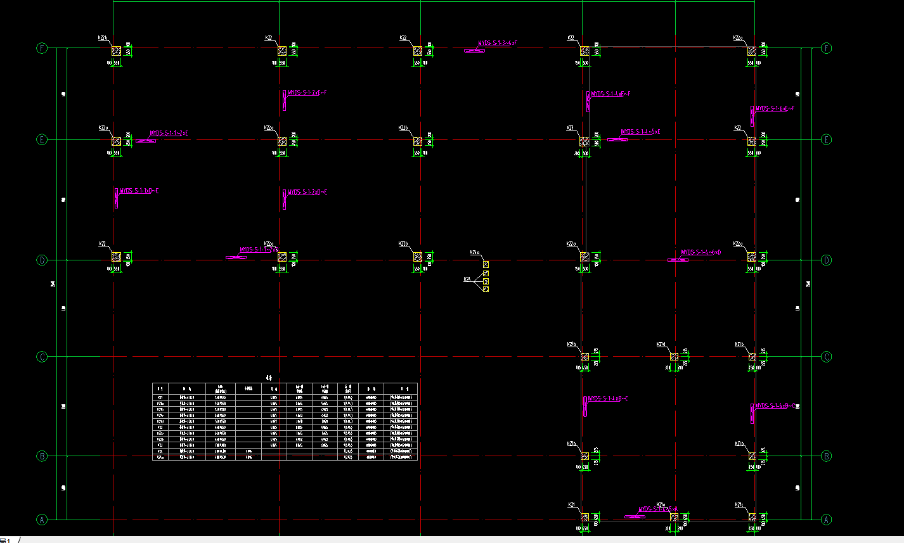Pick the MYDS-S-1-6xE~F label
Viewport: 904px width, 543px height.
click(775, 108)
